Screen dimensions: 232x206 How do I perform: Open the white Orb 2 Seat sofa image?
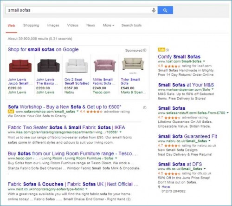pyautogui.click(x=77, y=66)
